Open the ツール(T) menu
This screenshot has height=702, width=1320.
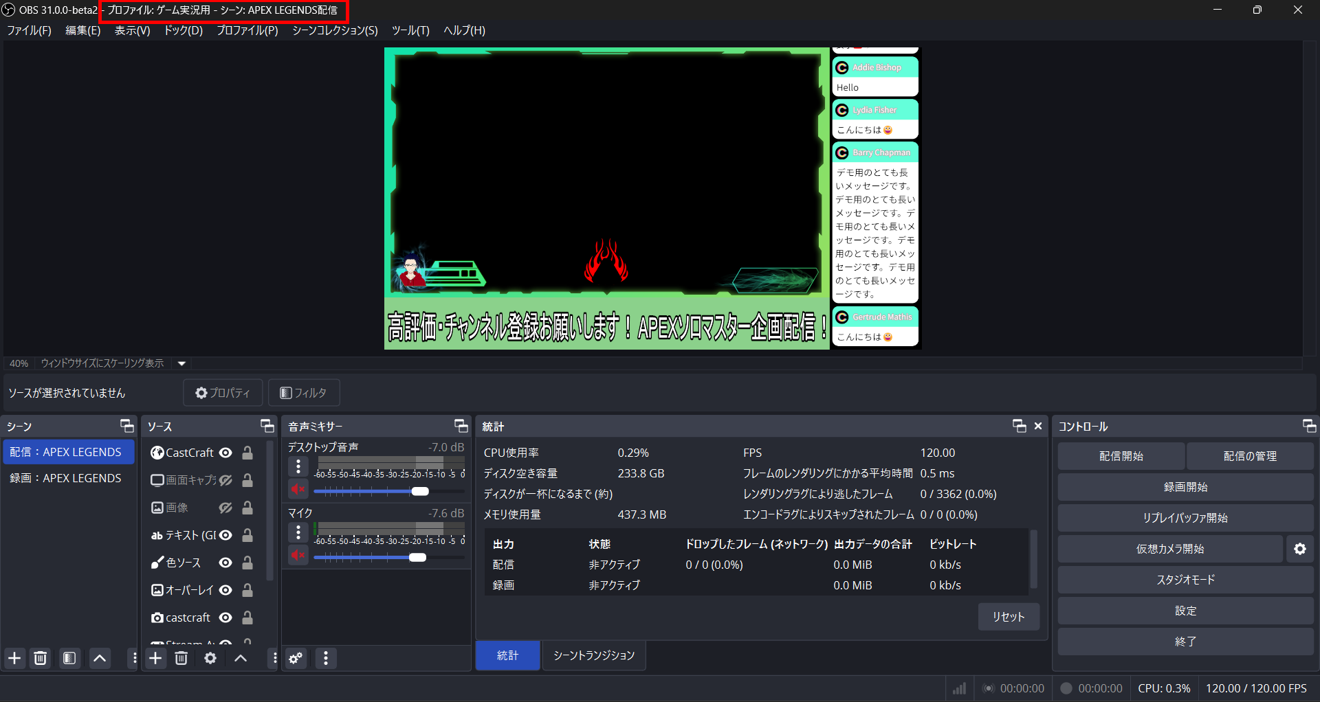coord(410,30)
